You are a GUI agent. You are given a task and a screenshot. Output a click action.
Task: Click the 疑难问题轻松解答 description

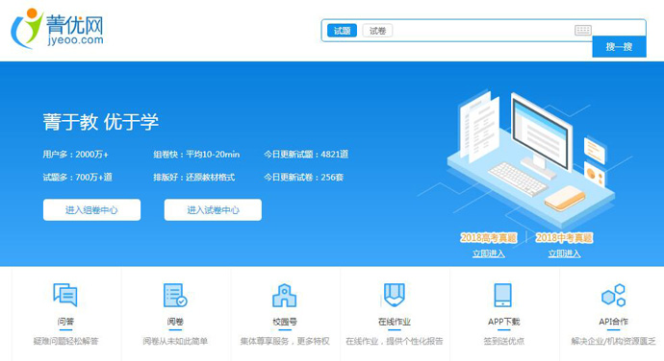[x=65, y=341]
